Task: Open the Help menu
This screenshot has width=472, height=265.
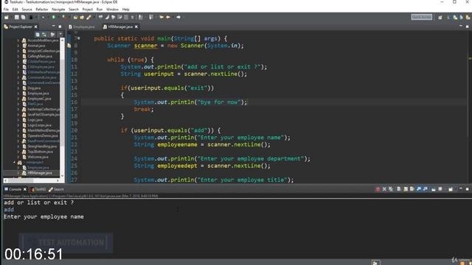Action: tap(125, 10)
